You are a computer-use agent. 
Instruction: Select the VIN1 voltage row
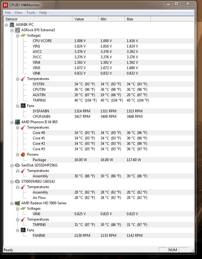pyautogui.click(x=113, y=46)
